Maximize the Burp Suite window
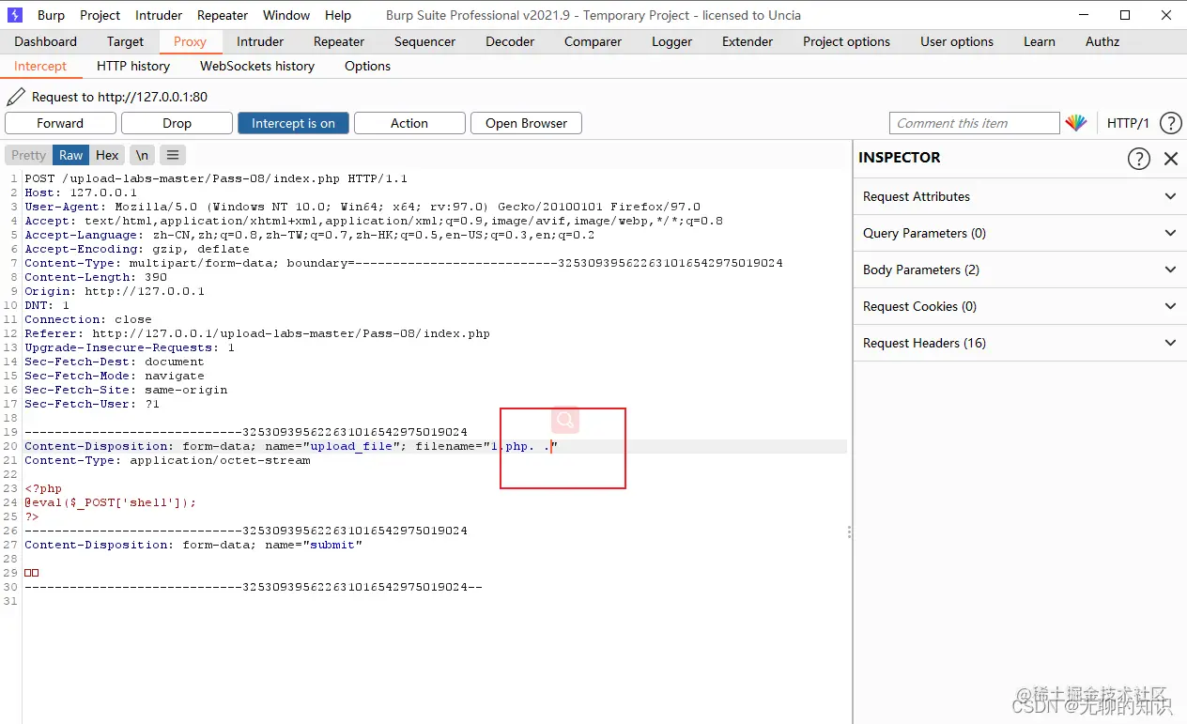The image size is (1187, 724). point(1125,15)
